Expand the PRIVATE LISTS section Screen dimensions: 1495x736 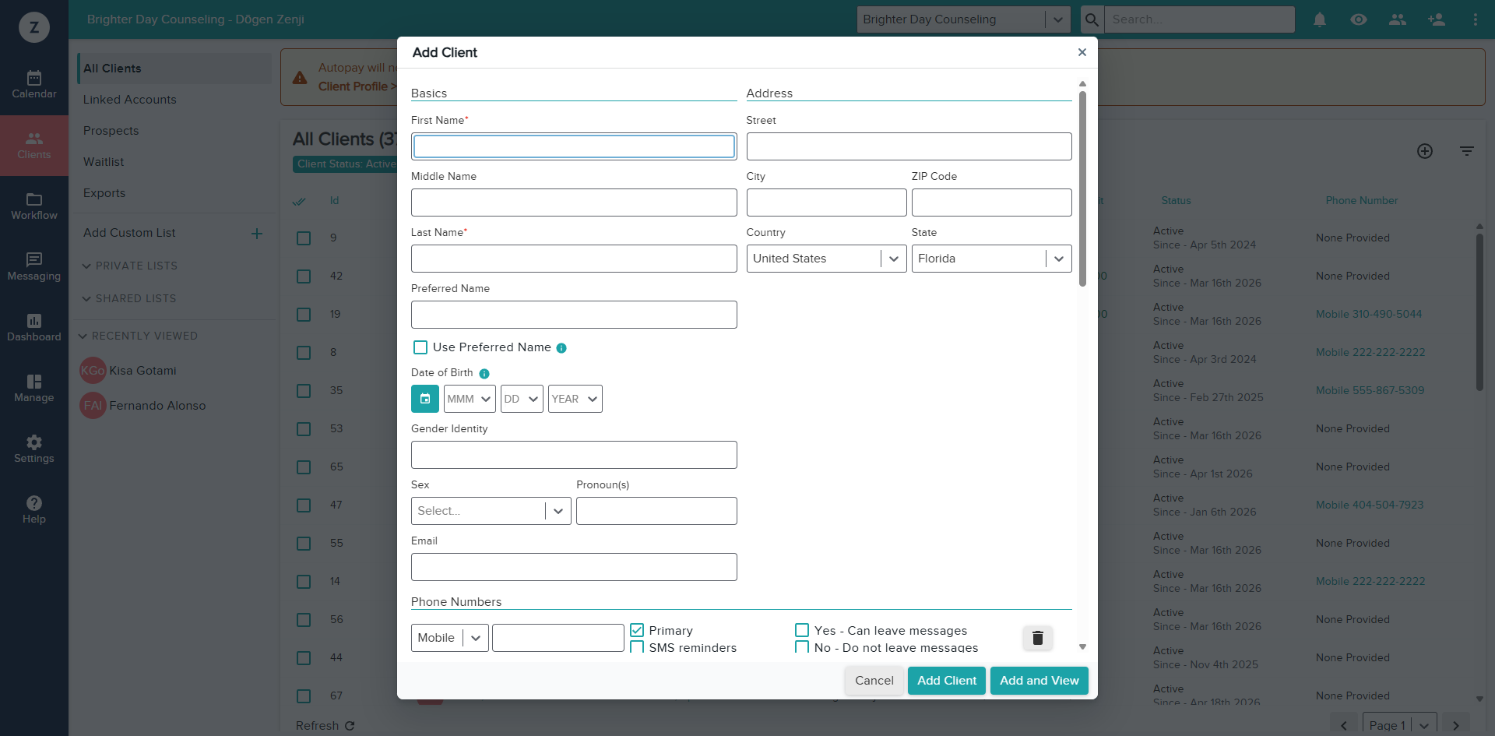(x=130, y=266)
